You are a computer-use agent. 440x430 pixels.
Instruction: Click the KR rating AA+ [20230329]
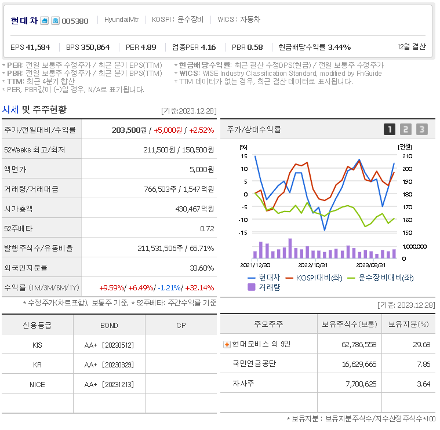pos(109,365)
